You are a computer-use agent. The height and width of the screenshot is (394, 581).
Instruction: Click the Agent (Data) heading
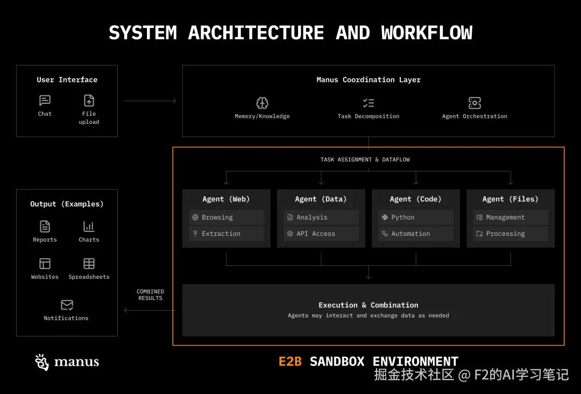coord(321,199)
